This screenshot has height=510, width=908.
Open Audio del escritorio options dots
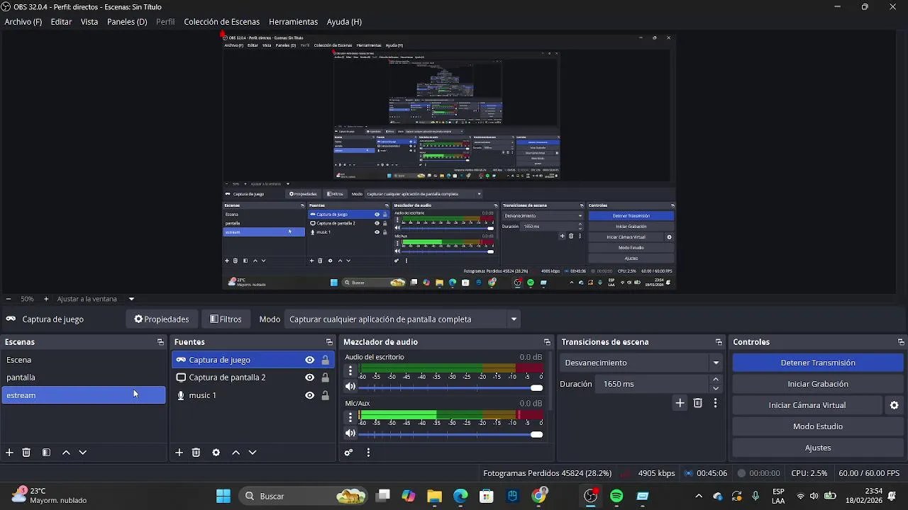350,370
